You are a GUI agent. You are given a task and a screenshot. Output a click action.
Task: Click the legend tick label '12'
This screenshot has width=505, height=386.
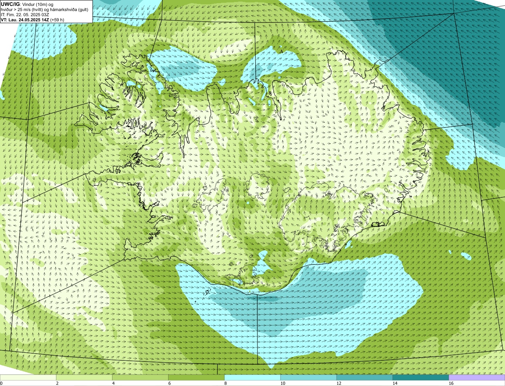click(x=339, y=383)
